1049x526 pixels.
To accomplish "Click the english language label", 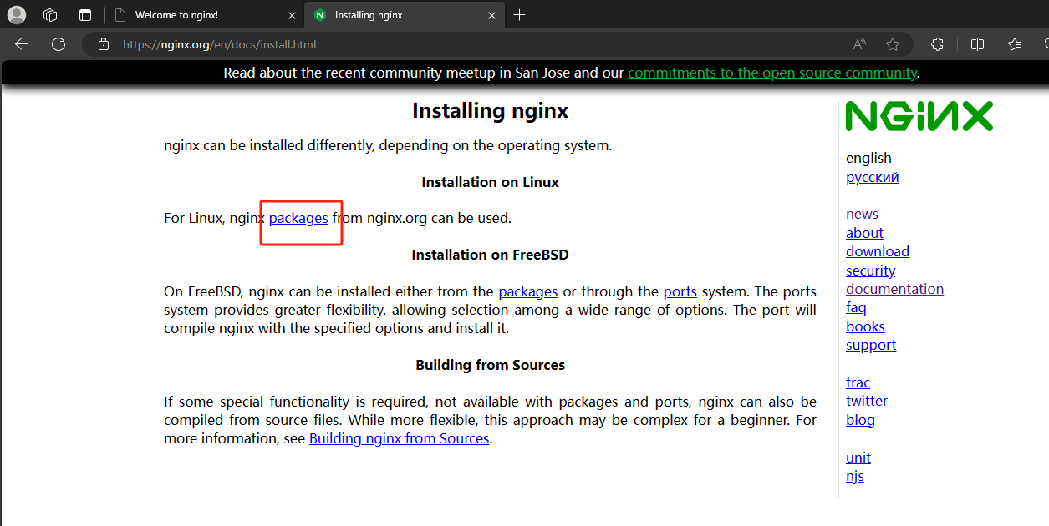I will pos(868,158).
